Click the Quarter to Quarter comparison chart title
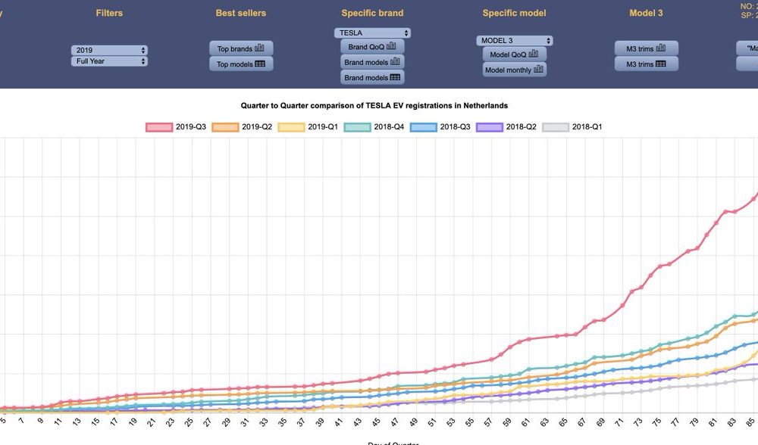This screenshot has height=445, width=758. [374, 106]
